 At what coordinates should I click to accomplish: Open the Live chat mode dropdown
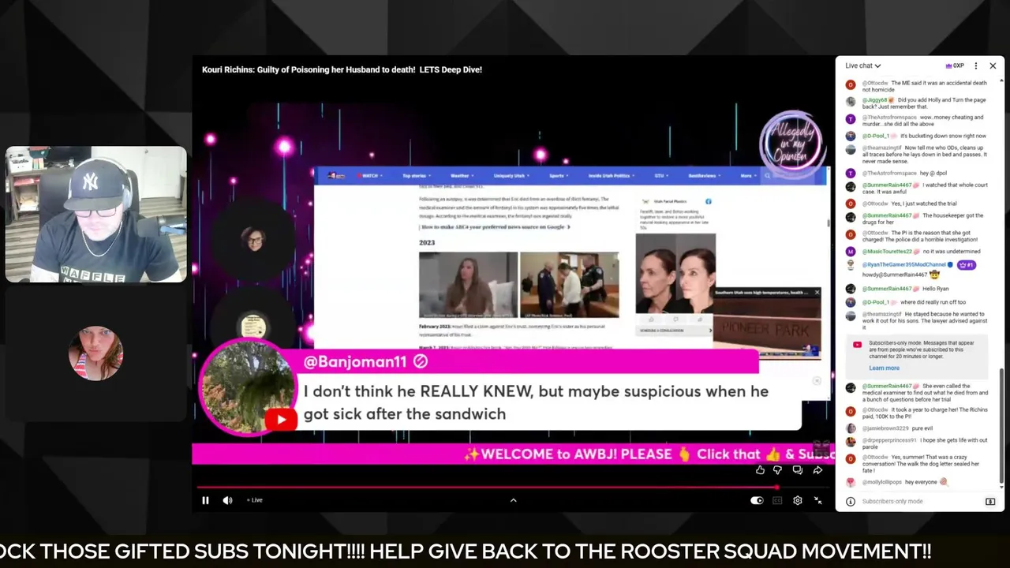tap(863, 65)
